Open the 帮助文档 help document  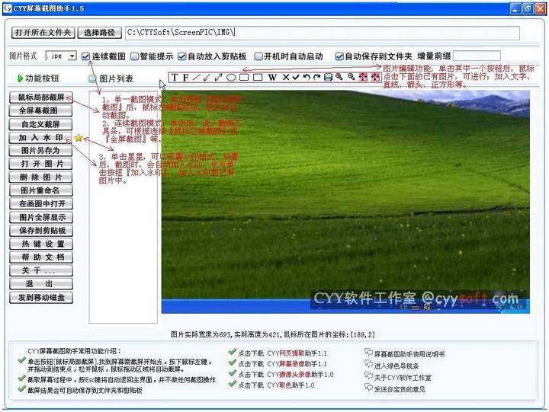(x=40, y=257)
